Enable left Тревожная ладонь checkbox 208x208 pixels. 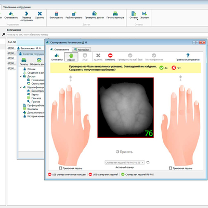(60, 168)
